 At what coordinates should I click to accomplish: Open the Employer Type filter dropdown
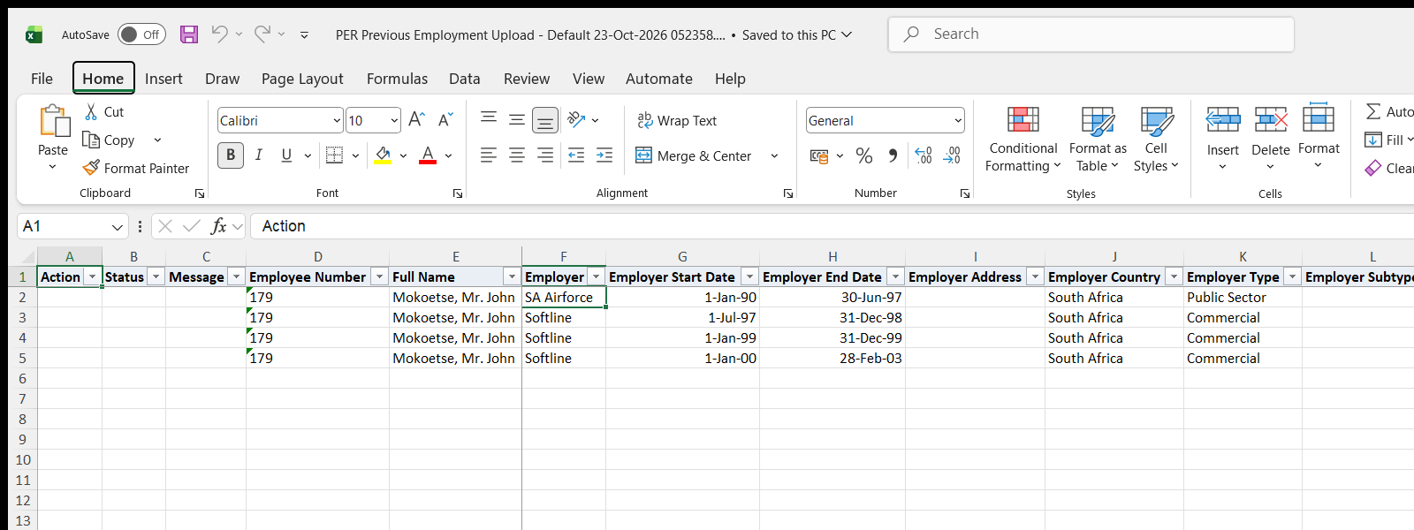click(1293, 277)
